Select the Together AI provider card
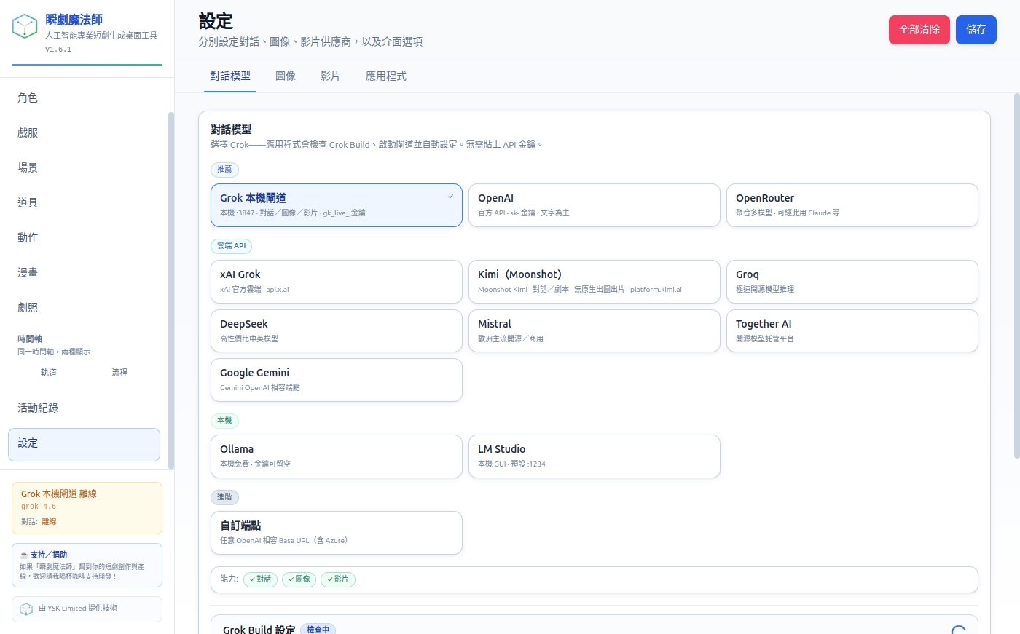This screenshot has height=634, width=1020. pyautogui.click(x=852, y=331)
